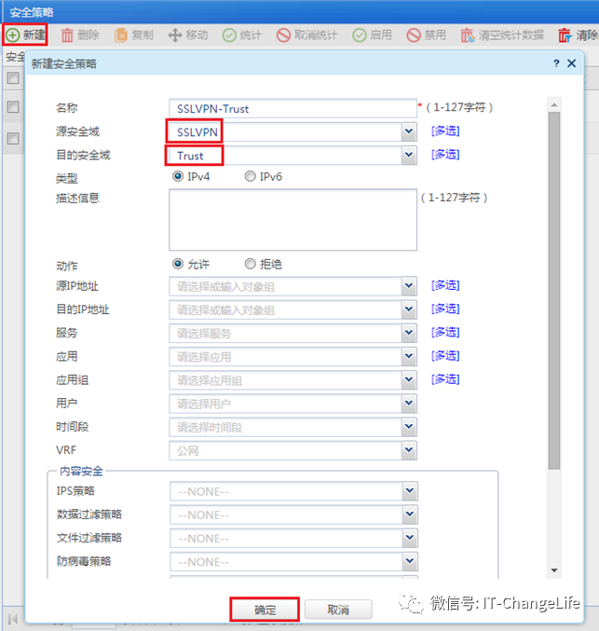Click 多选 link for 服务

[445, 333]
